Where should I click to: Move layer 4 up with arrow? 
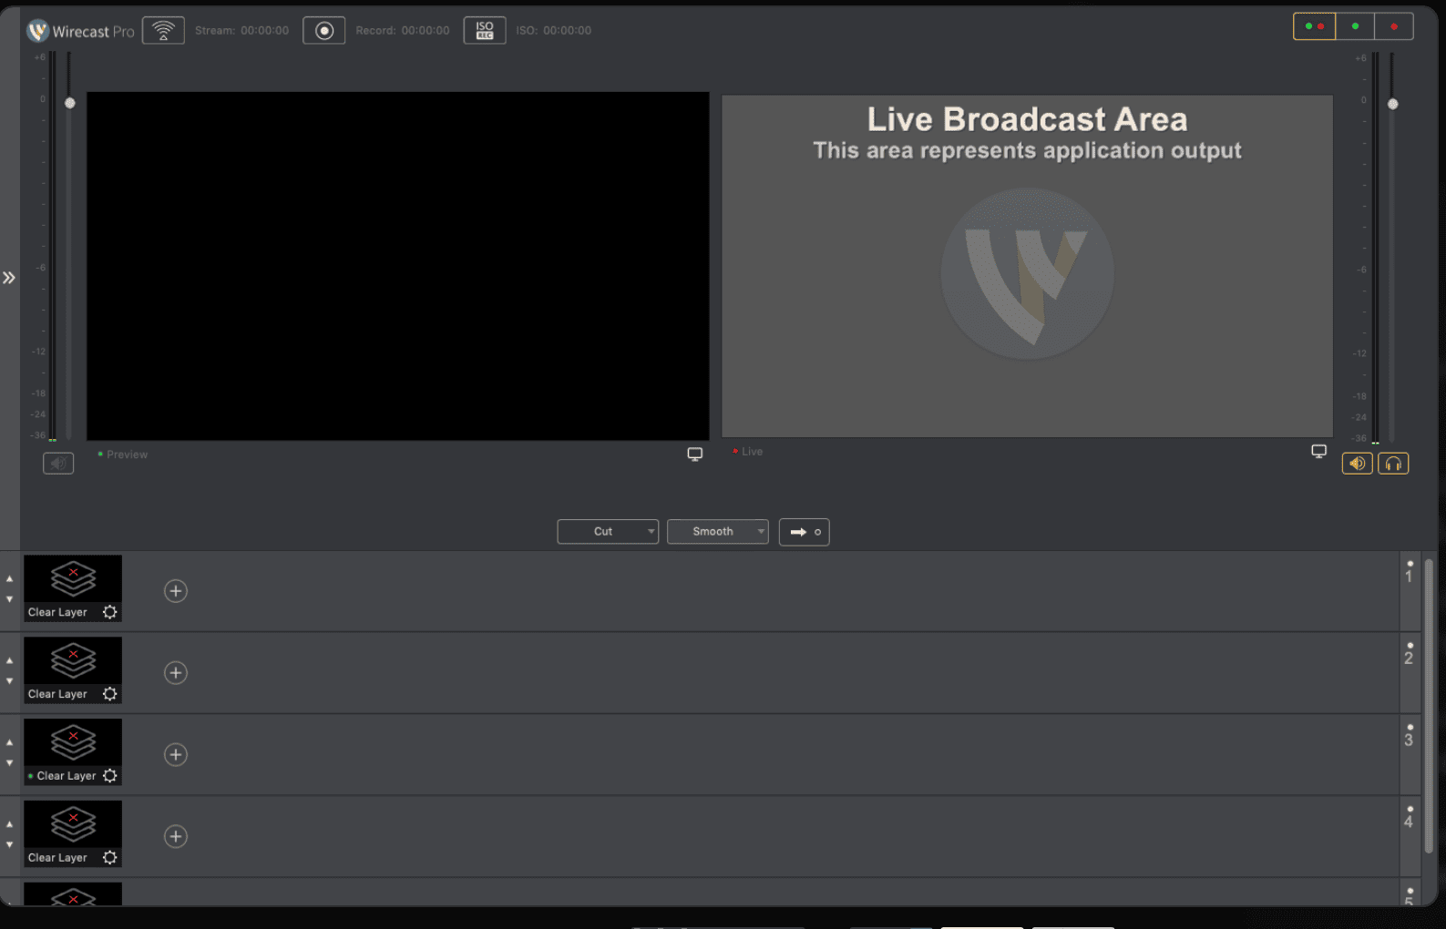click(10, 824)
